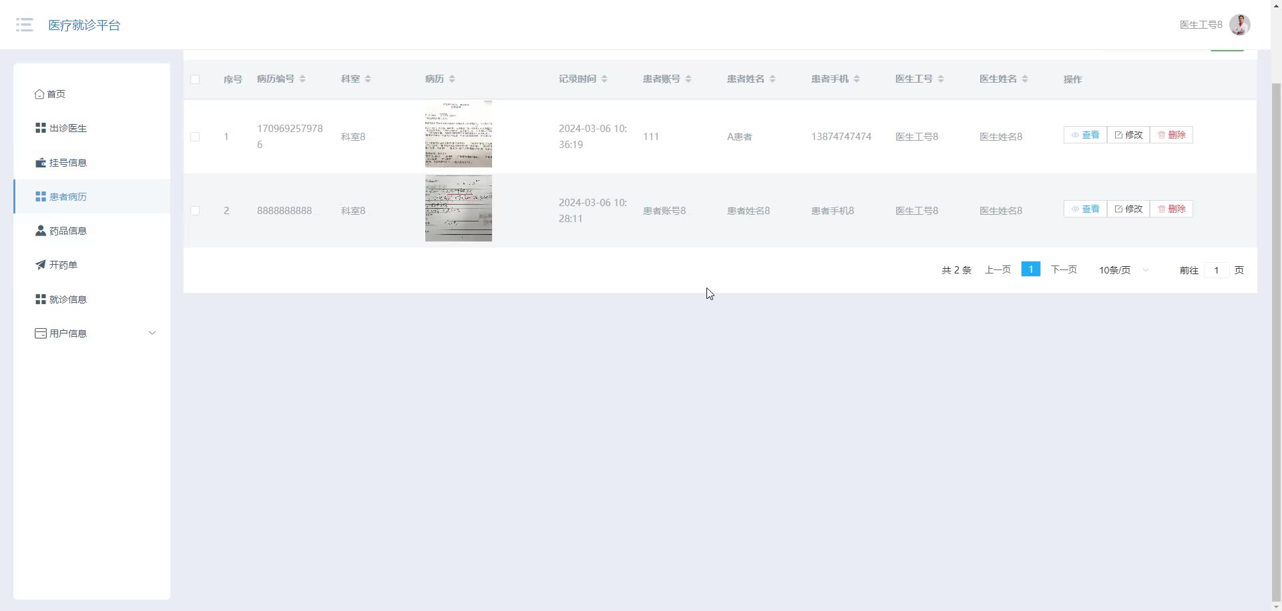Screen dimensions: 1282x611
Task: Click the 患者手机8 cell
Action: click(833, 211)
